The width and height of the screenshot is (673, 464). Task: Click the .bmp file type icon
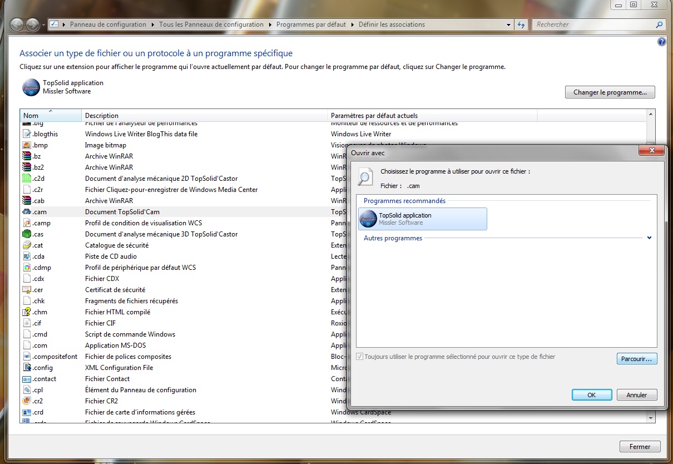point(26,145)
